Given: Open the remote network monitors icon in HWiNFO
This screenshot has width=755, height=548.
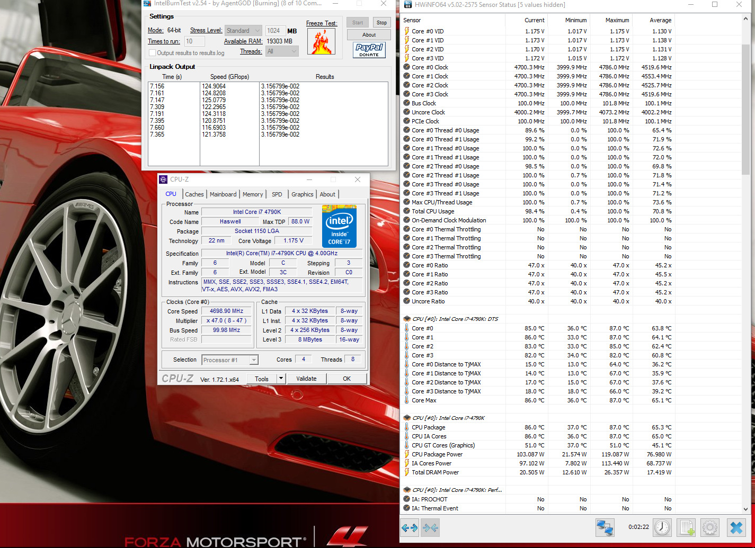Looking at the screenshot, I should [x=605, y=527].
